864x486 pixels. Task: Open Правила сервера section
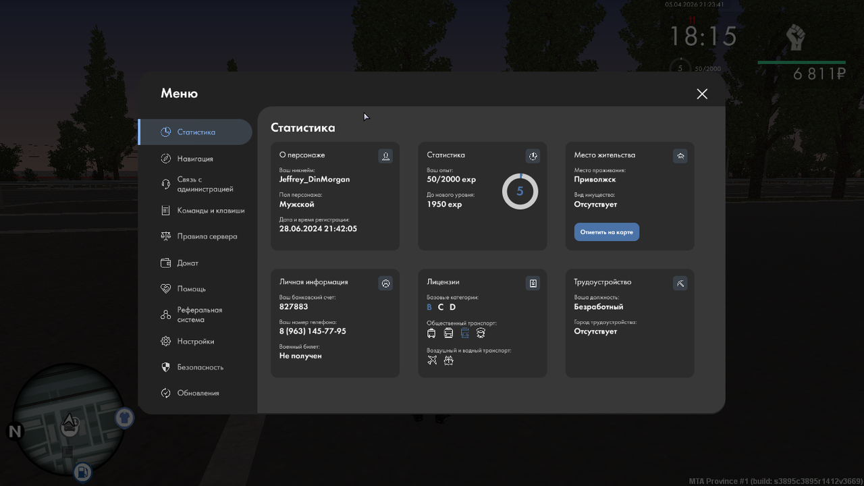[207, 236]
